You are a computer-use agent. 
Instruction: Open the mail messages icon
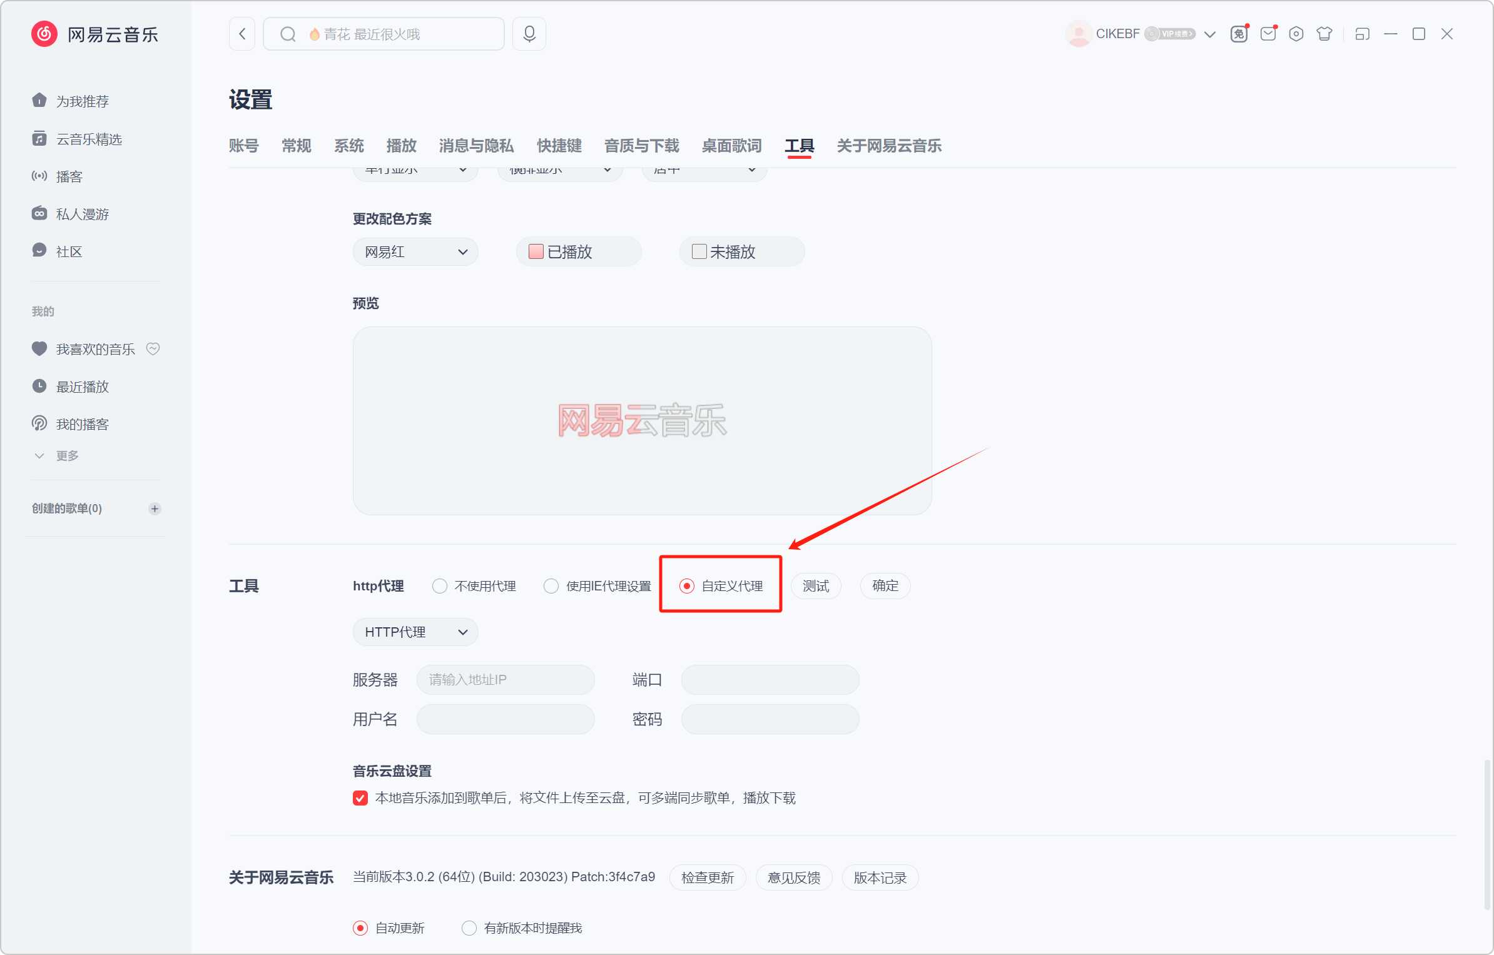(x=1268, y=34)
